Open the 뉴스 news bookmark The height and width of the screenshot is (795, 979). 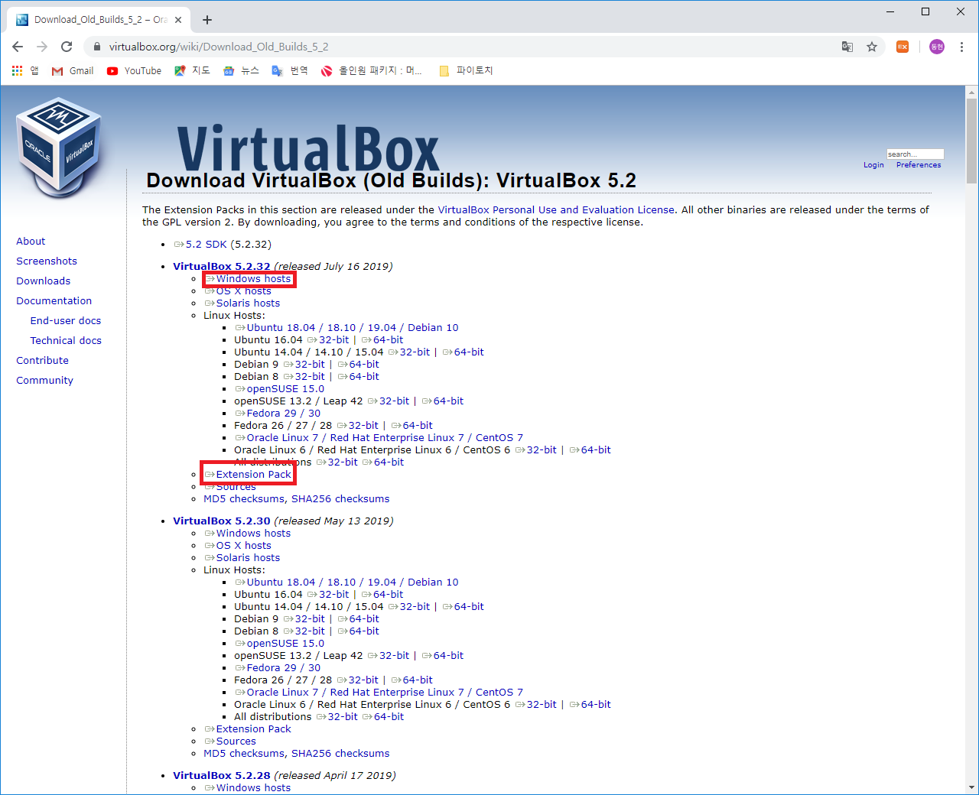coord(241,70)
